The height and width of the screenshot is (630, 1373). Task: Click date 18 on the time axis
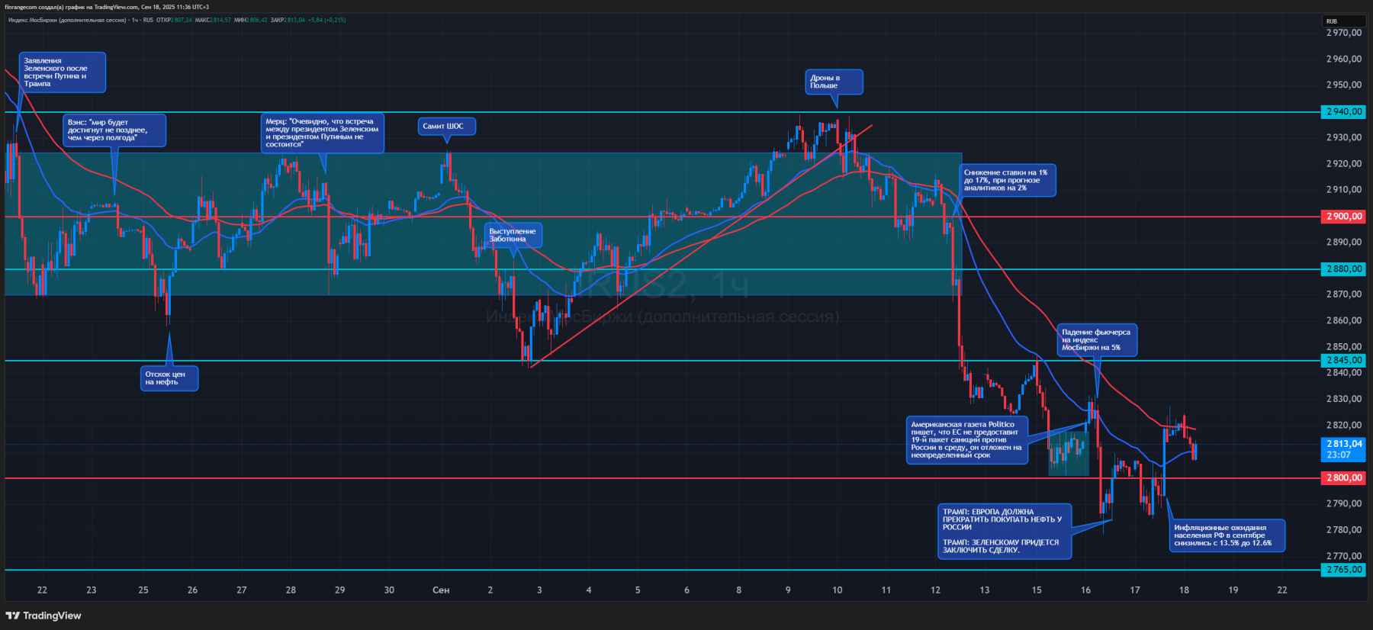[1184, 590]
